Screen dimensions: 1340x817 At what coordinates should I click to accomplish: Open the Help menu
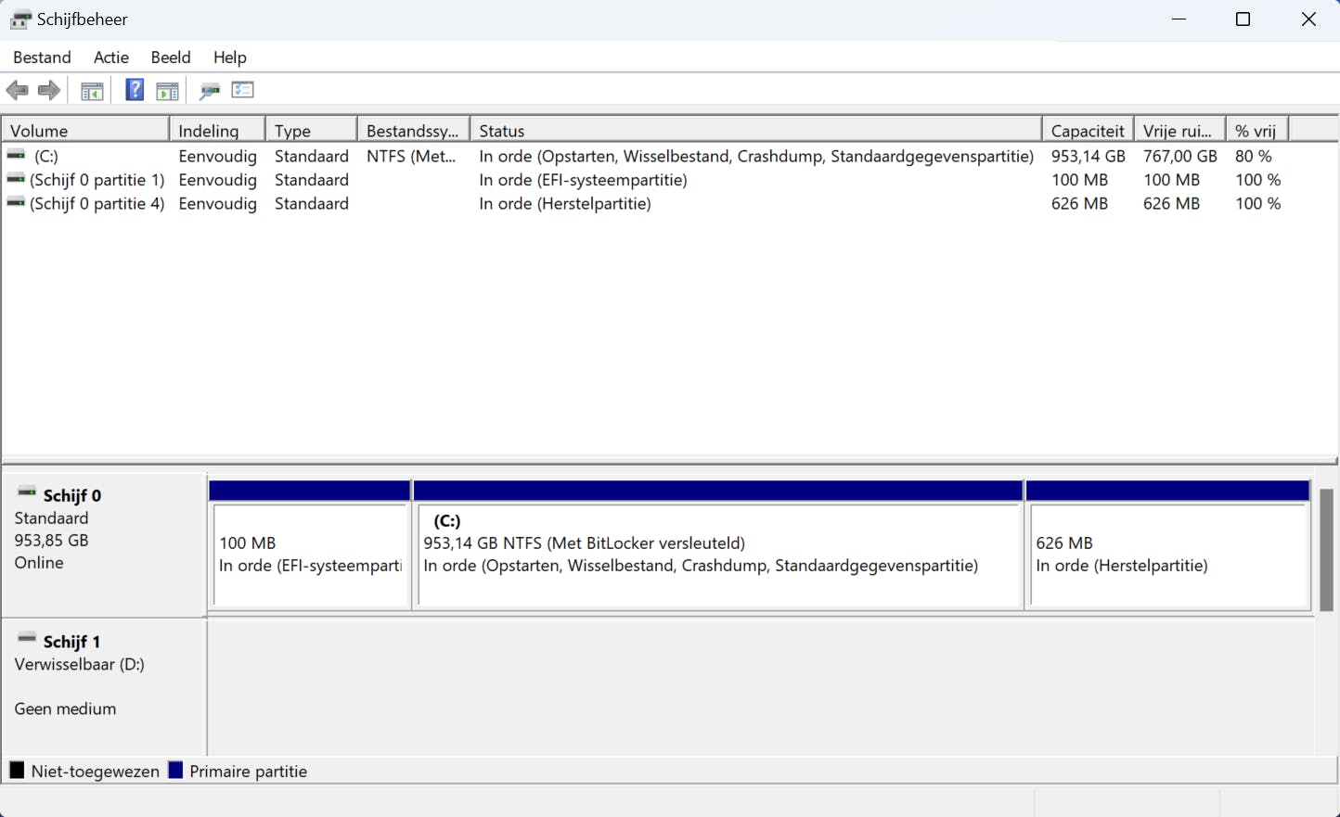230,57
